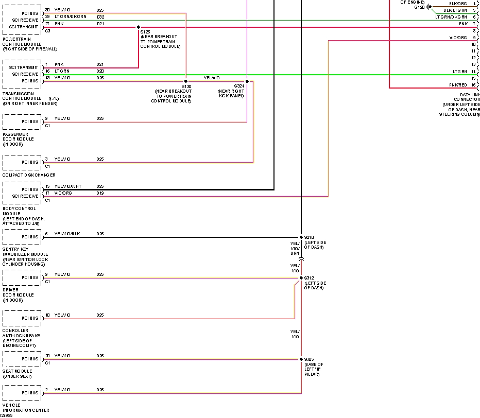Select the D19 circuit code
Screen dimensions: 480x418
coord(100,193)
